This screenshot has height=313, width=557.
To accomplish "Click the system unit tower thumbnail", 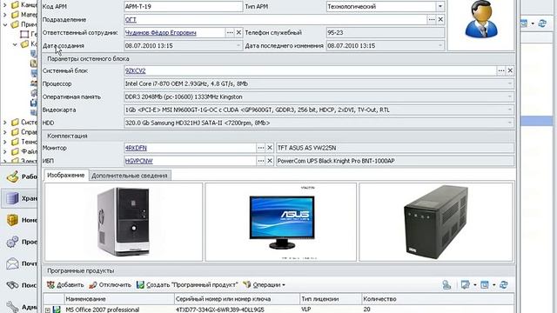I will (x=124, y=223).
